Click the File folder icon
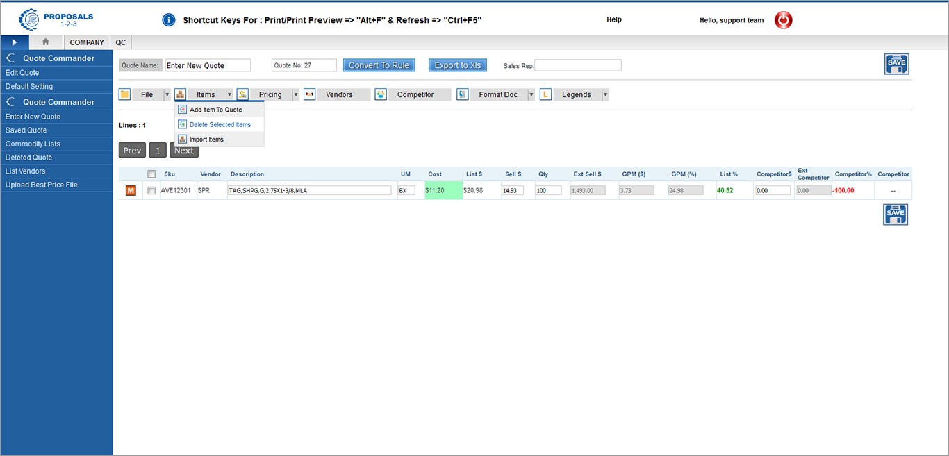Screen dimensions: 949x456 [x=125, y=94]
